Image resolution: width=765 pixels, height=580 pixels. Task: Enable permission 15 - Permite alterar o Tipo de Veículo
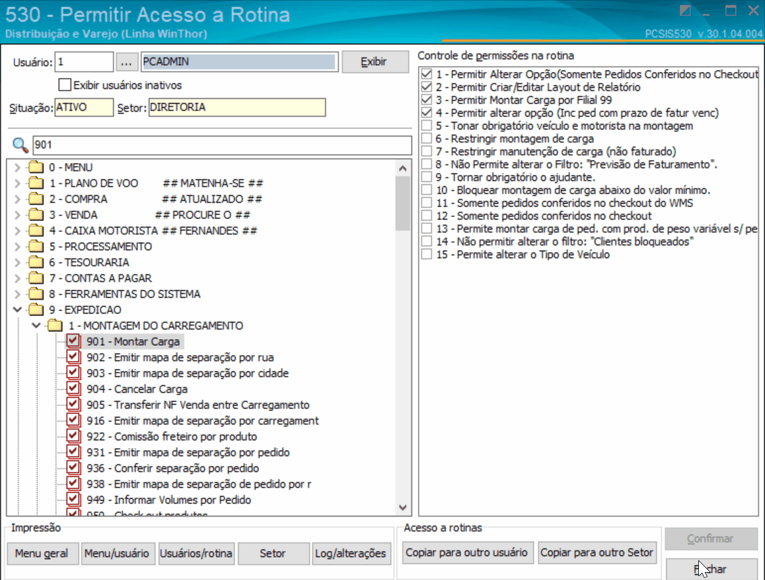(426, 255)
